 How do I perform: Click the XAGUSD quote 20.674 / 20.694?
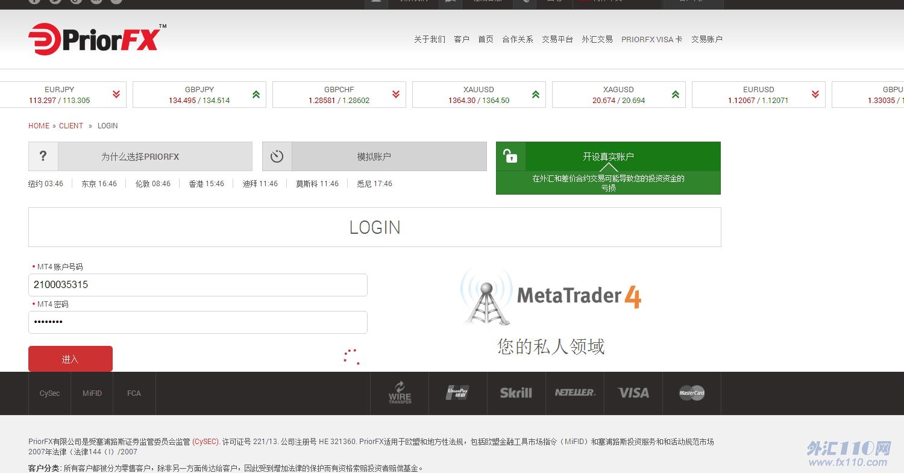(619, 101)
